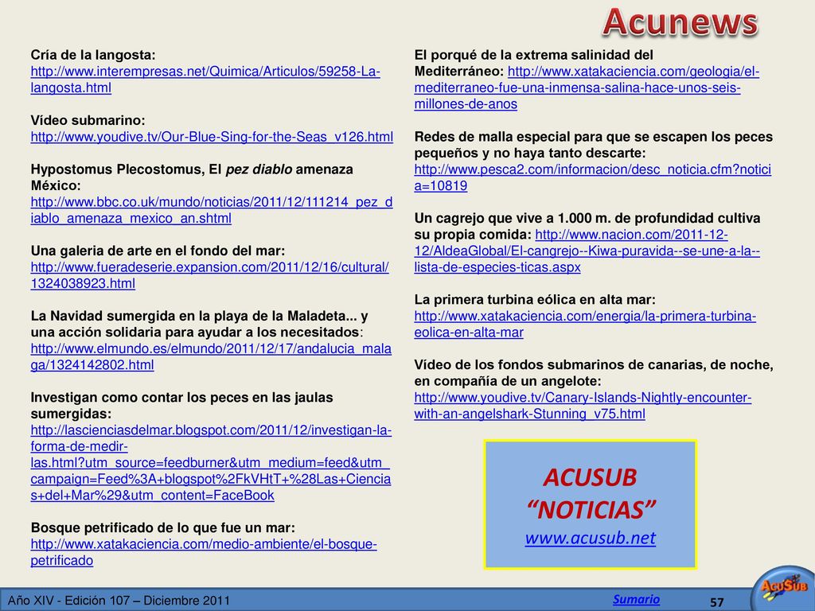Select heading 'Bosque petrificado de lo que fue un mar:'

point(162,528)
